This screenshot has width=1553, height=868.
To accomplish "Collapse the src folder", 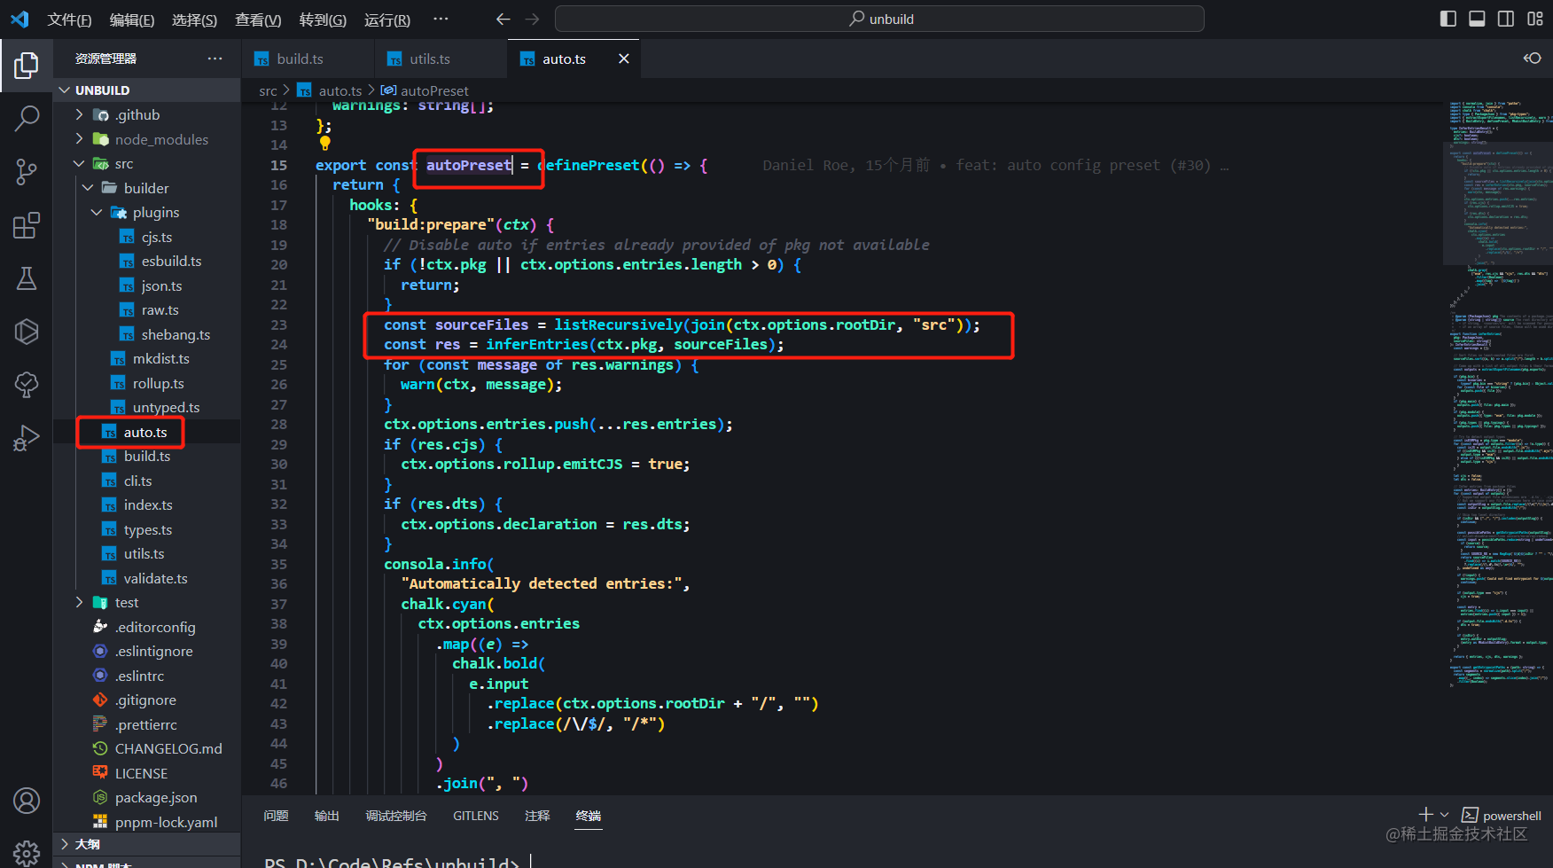I will point(147,163).
